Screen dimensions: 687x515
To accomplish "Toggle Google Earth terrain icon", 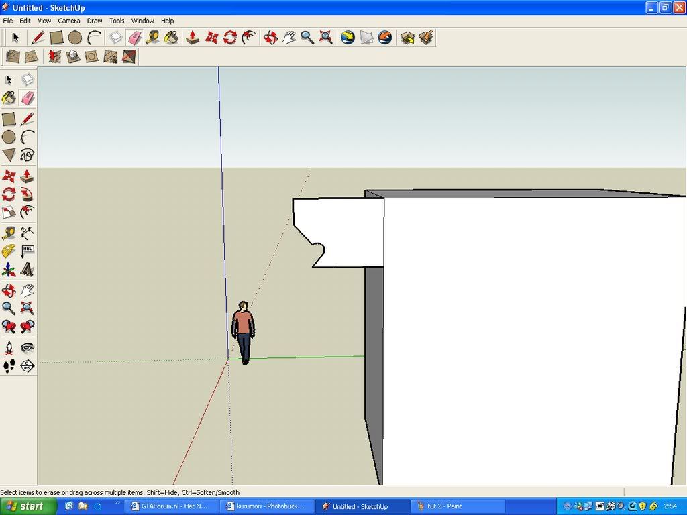I will (366, 38).
